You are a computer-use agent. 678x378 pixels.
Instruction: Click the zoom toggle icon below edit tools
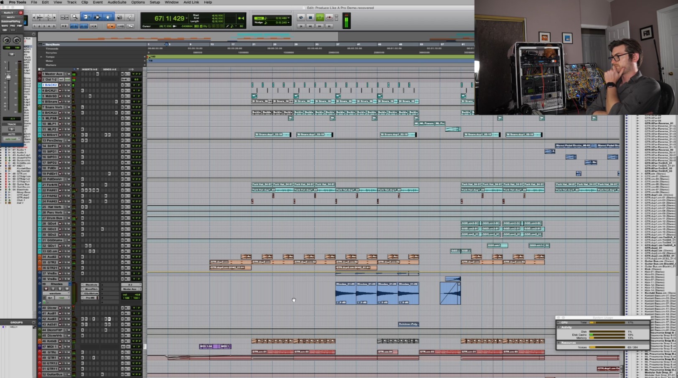(64, 17)
